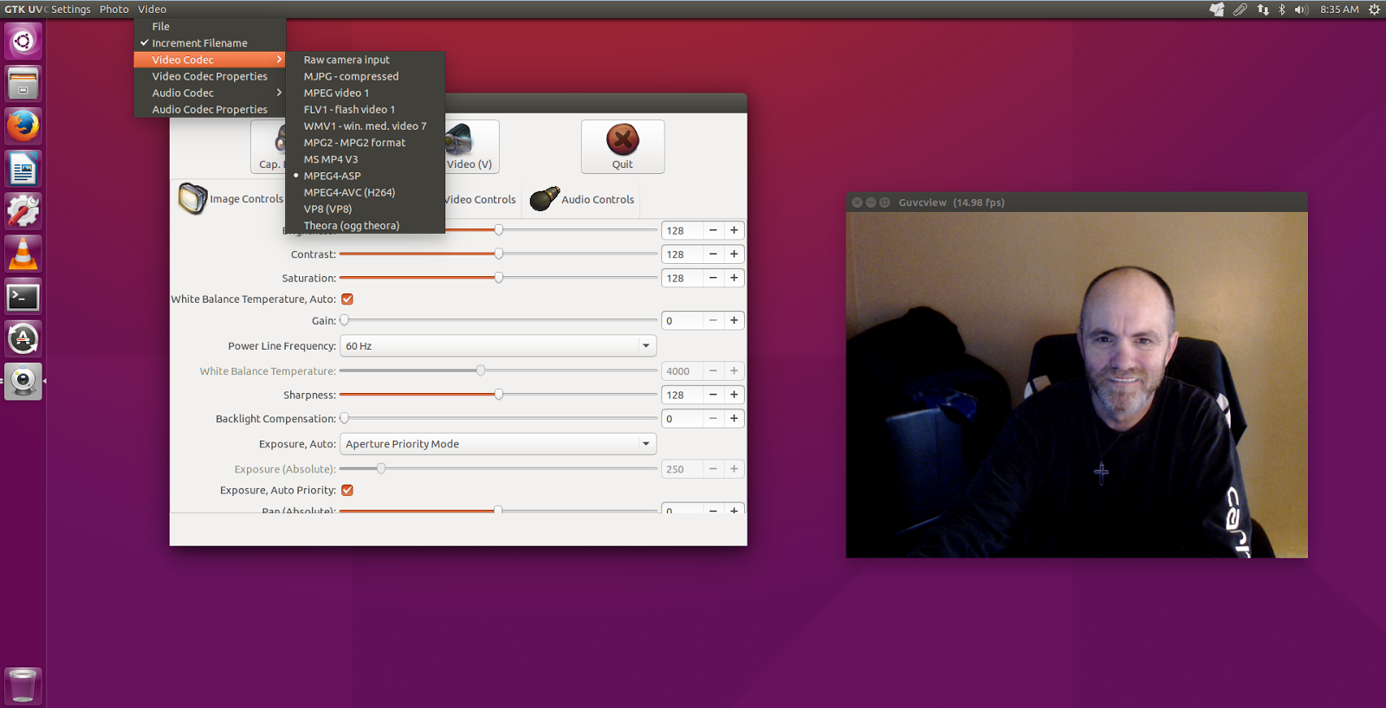The width and height of the screenshot is (1386, 708).
Task: Open Software Updater icon in dock
Action: 23,338
